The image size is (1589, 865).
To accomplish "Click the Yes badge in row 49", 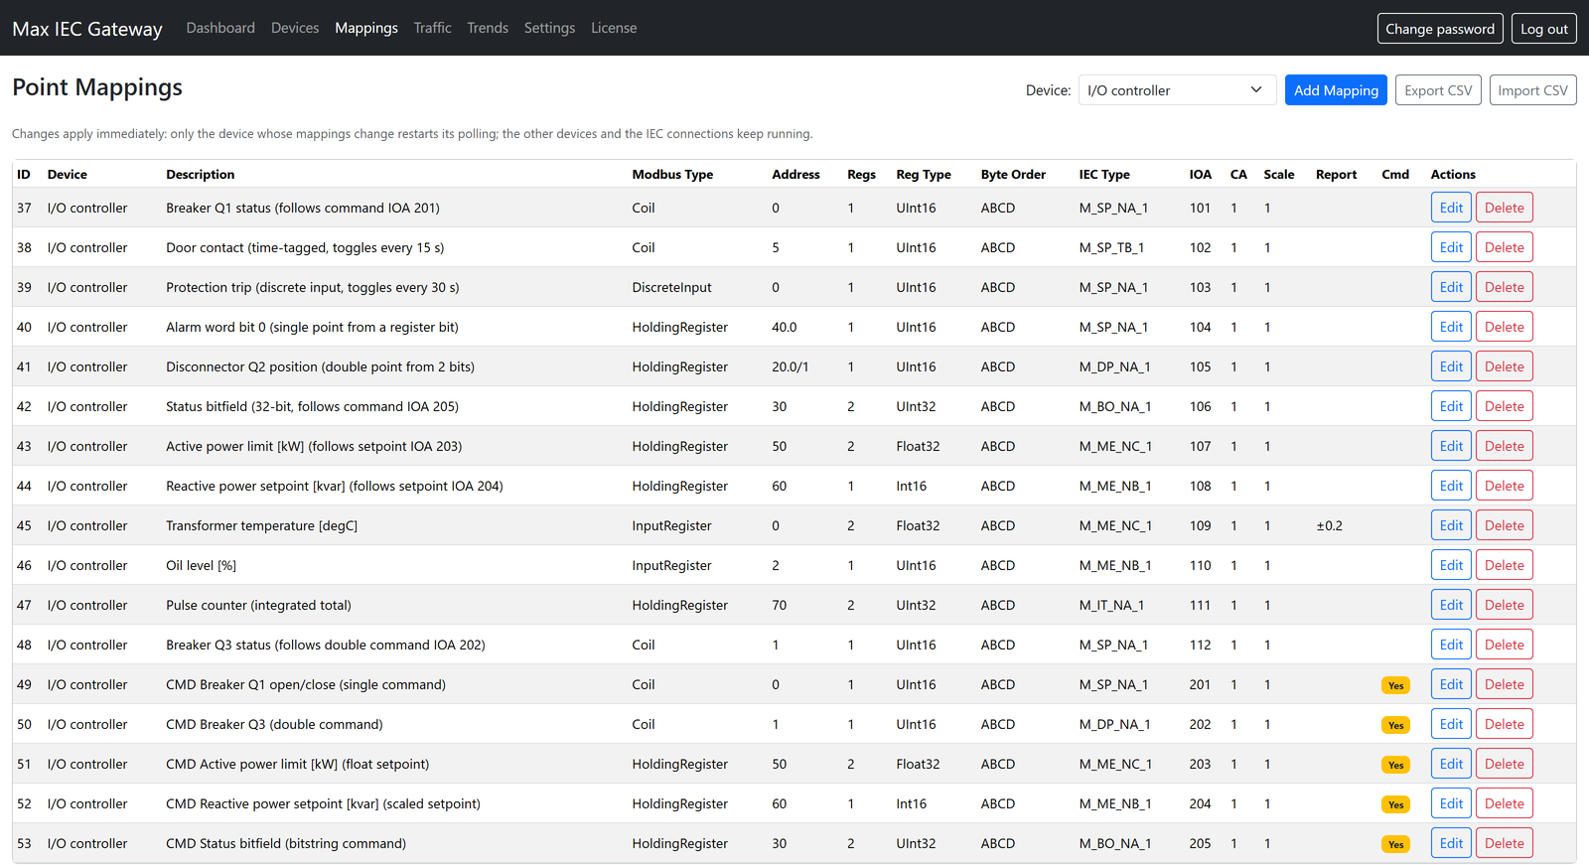I will pos(1395,685).
